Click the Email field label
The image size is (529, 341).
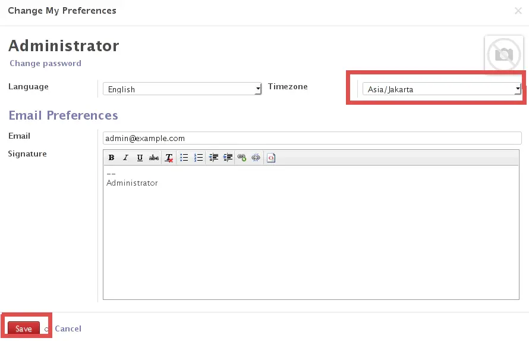[x=19, y=136]
